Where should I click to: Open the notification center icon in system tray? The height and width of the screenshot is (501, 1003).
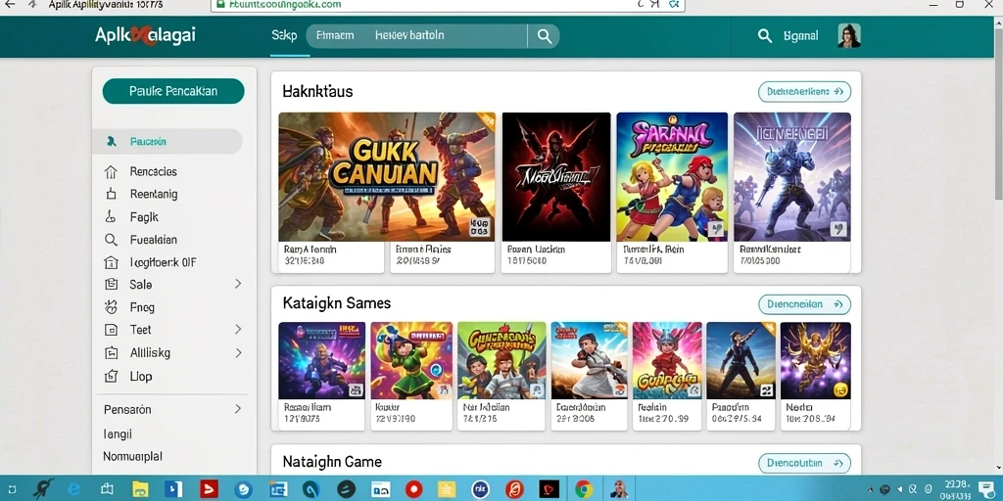(x=985, y=489)
